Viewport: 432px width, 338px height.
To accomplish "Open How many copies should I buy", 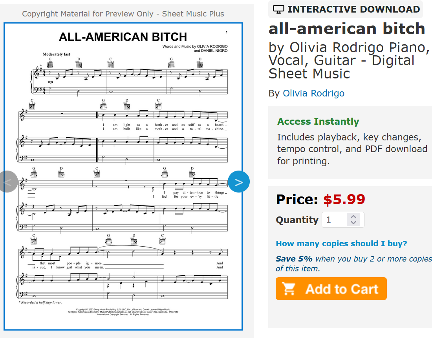I will [x=341, y=244].
